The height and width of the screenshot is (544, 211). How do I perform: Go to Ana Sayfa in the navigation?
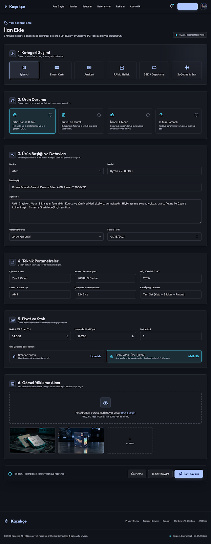click(58, 6)
